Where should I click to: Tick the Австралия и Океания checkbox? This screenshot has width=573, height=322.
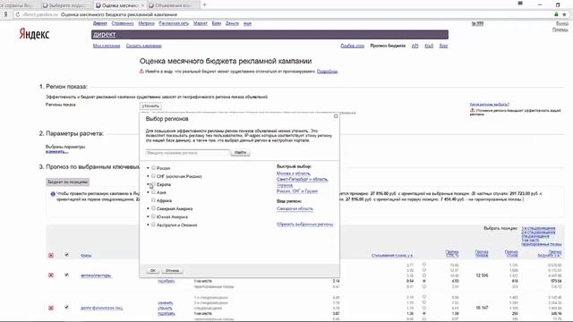(x=153, y=225)
